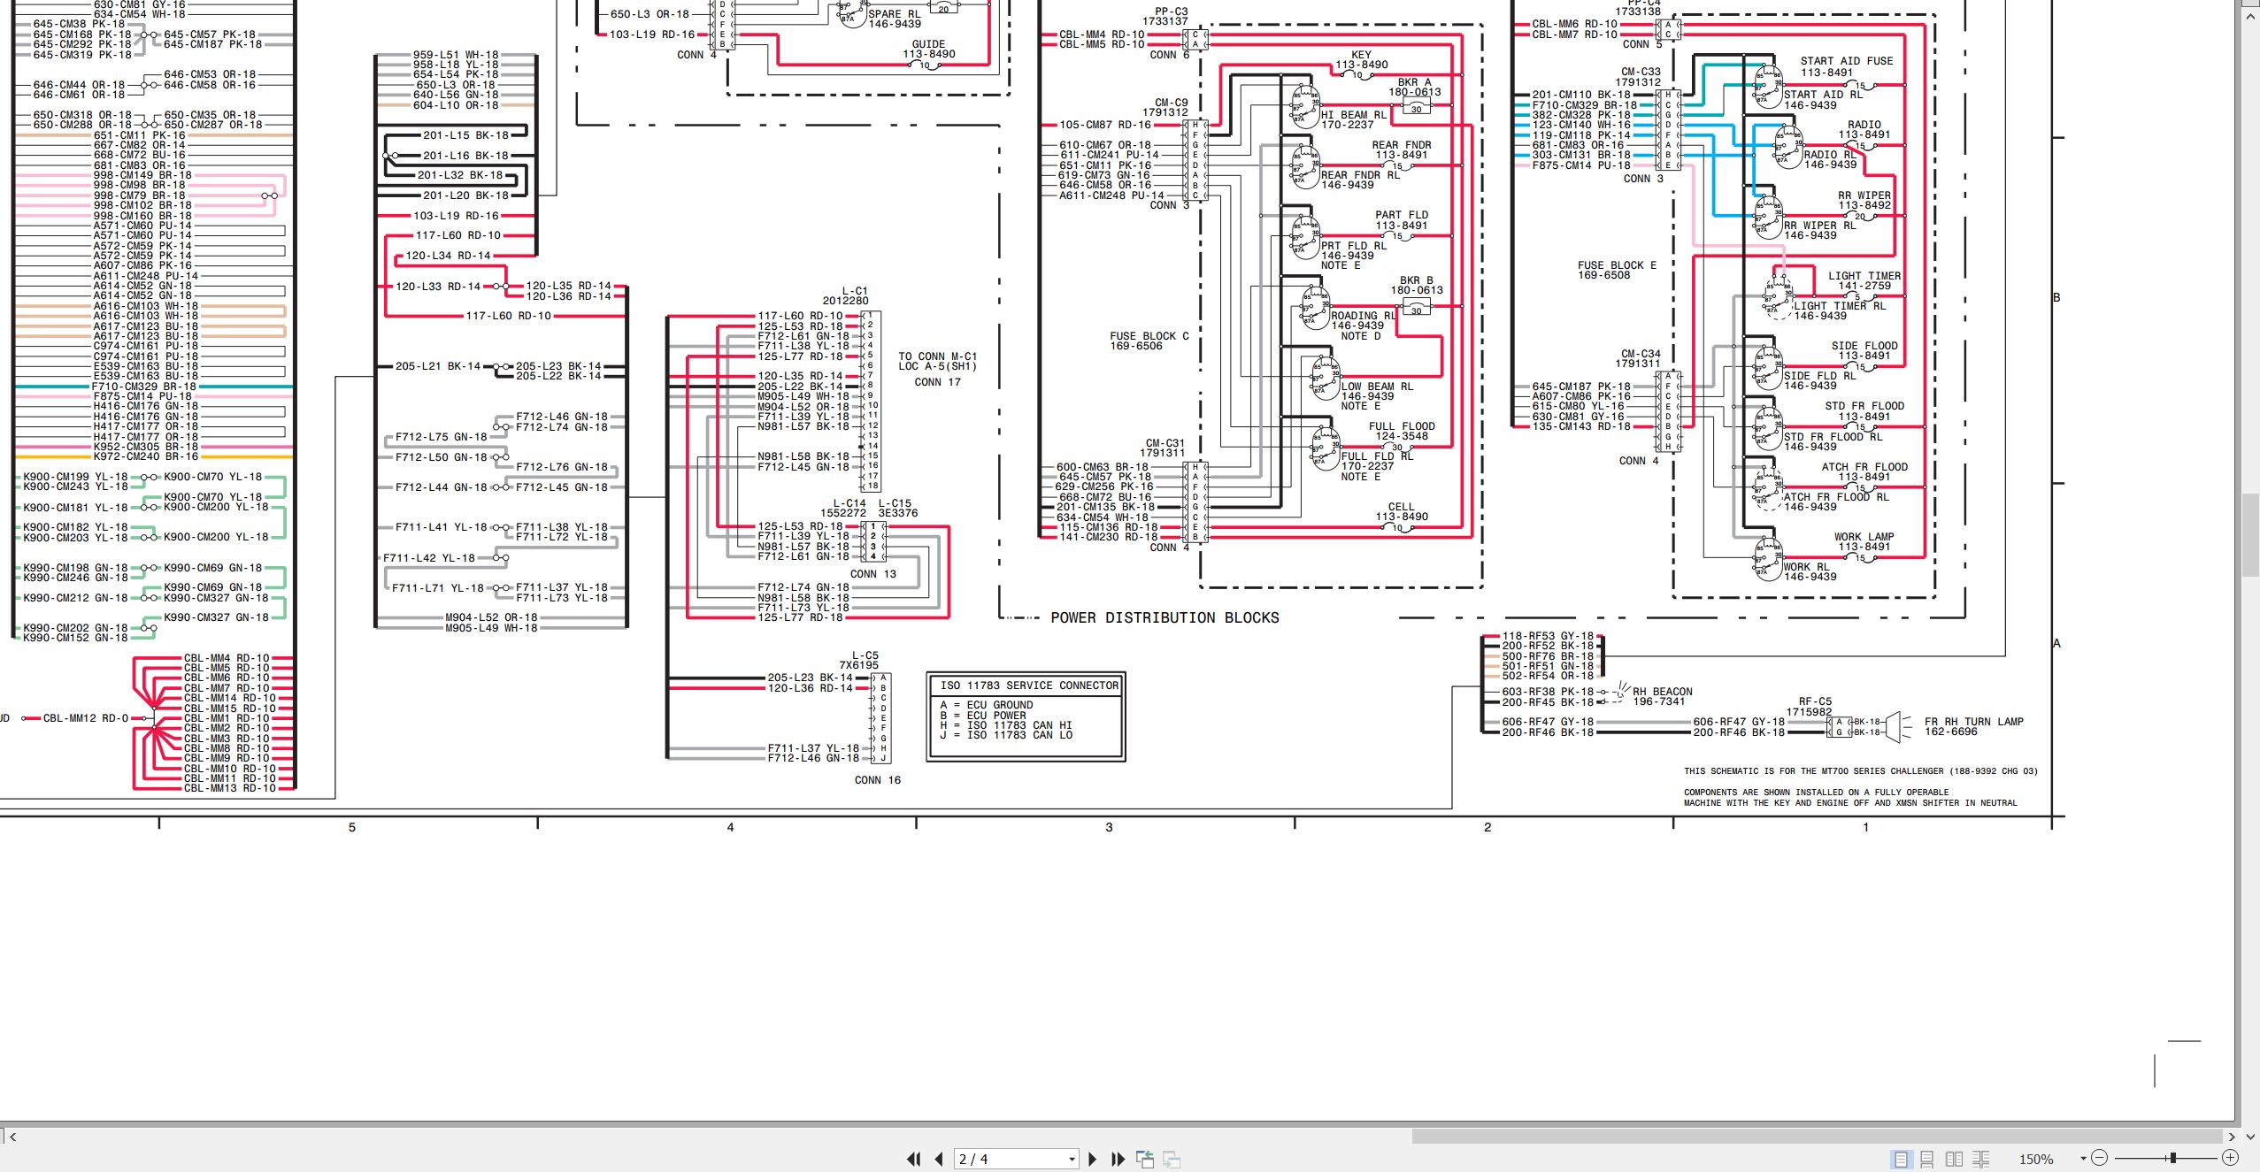Click the CBL-MM12 RD-0 wire label

(x=86, y=718)
